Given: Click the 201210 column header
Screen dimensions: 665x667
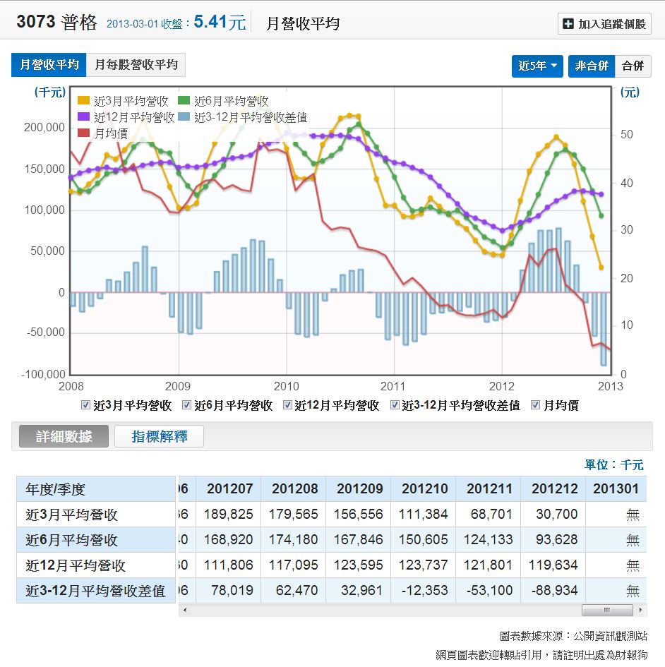Looking at the screenshot, I should tap(424, 488).
